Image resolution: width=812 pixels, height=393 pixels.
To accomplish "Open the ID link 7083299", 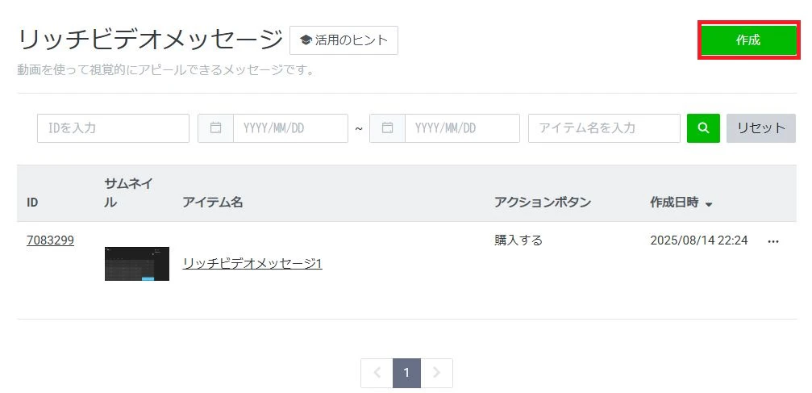I will 50,240.
